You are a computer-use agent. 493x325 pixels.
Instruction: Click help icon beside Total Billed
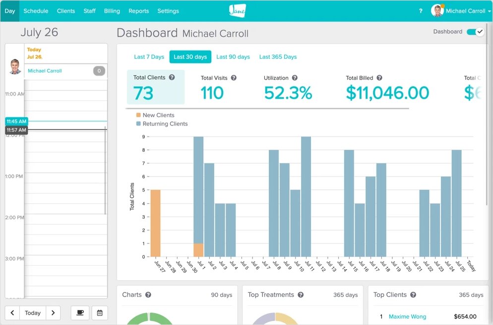tap(379, 78)
